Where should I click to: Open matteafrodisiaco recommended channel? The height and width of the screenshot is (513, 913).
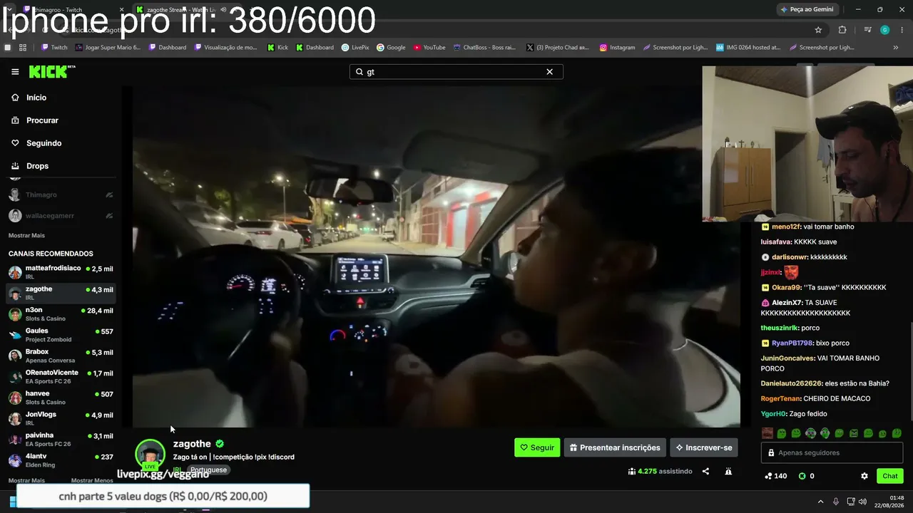click(61, 272)
